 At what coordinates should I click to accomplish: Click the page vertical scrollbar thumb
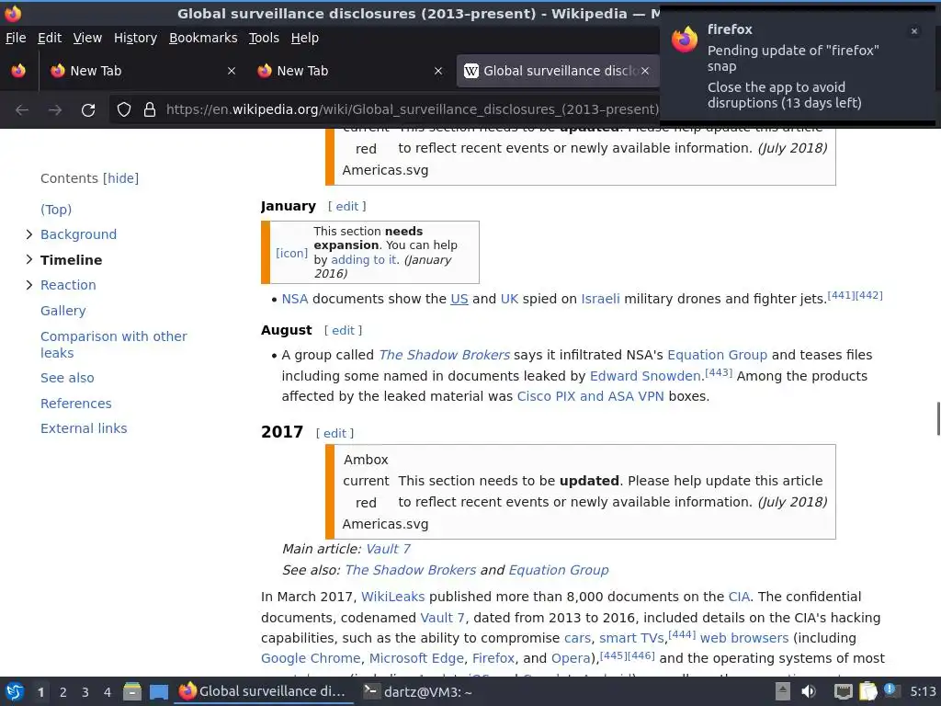938,419
